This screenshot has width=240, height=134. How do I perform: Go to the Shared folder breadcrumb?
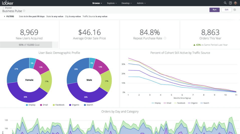tap(8, 8)
